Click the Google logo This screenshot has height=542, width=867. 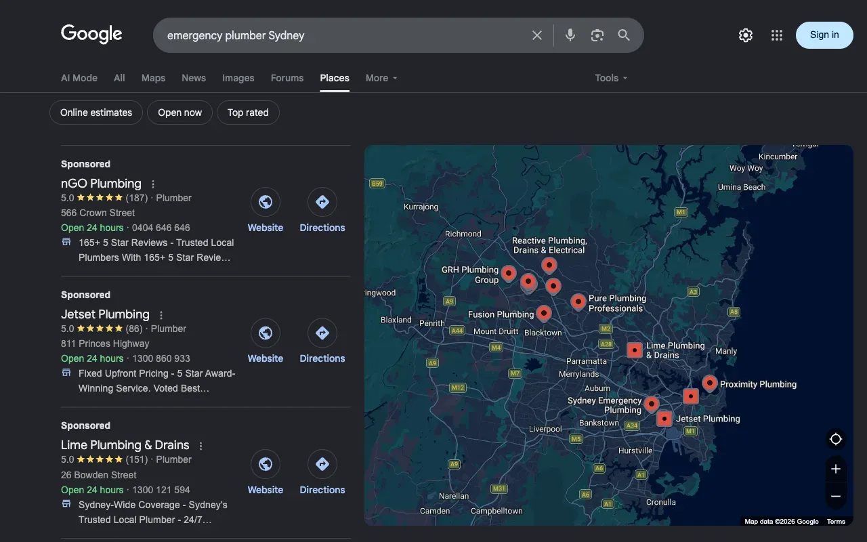pyautogui.click(x=91, y=34)
